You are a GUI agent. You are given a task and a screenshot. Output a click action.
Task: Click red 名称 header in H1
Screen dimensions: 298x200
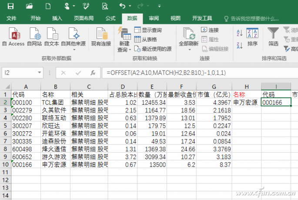click(x=239, y=95)
